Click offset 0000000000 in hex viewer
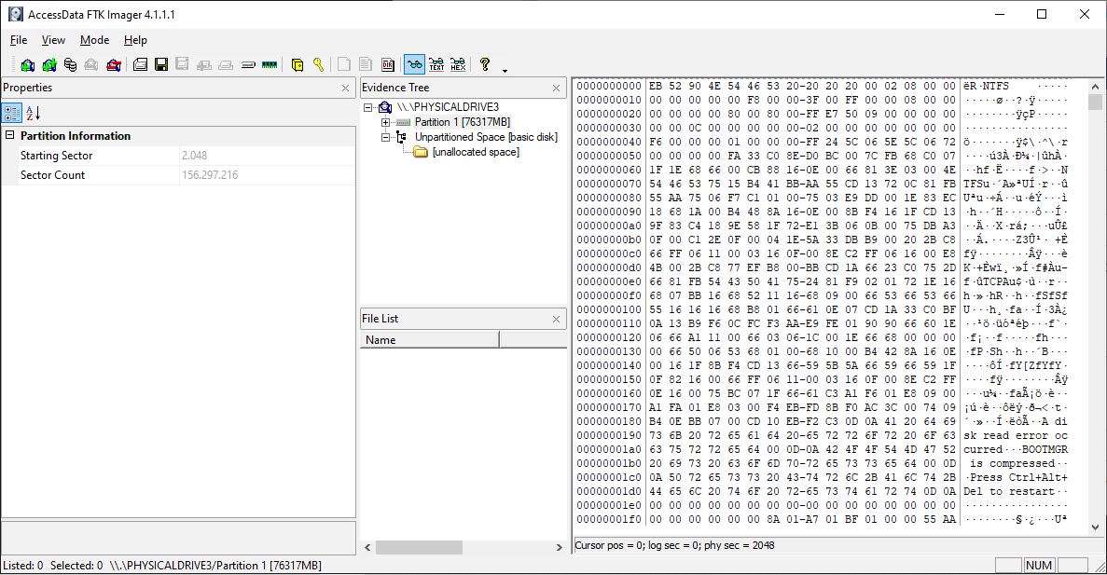Viewport: 1107px width, 575px height. pyautogui.click(x=609, y=86)
